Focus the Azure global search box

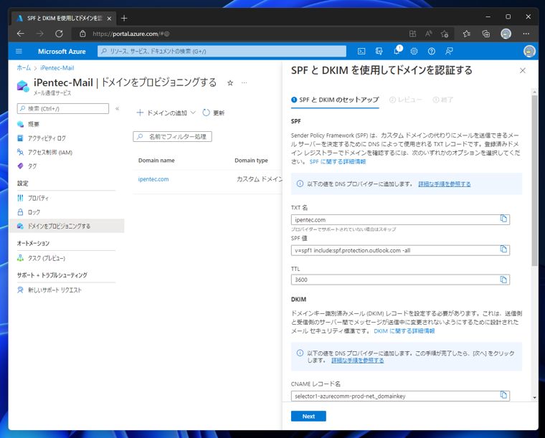[222, 52]
